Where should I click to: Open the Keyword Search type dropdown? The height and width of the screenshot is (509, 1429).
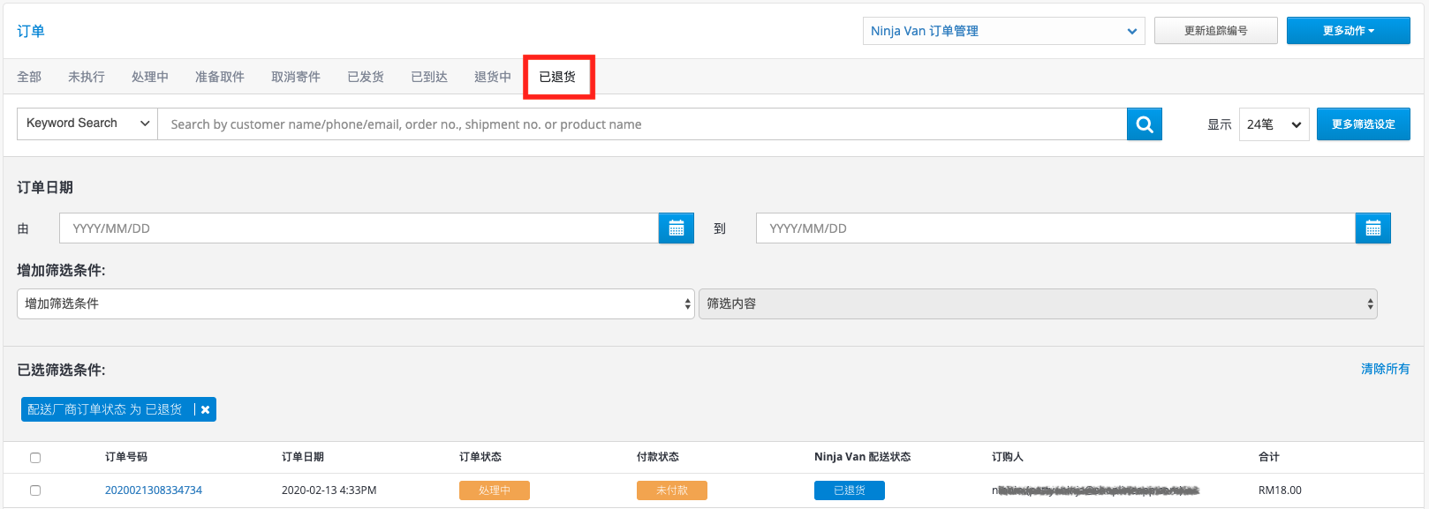pos(87,124)
